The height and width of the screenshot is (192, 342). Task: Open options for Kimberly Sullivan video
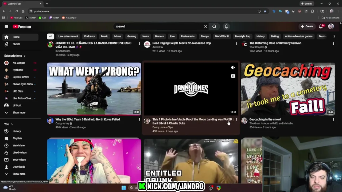[333, 43]
